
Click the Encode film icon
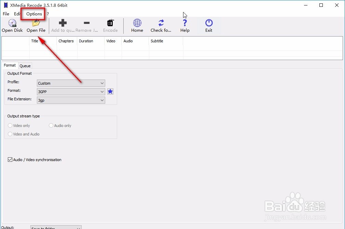click(110, 23)
